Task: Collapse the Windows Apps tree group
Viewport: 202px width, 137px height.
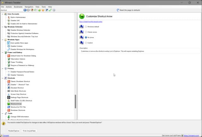Action: coord(3,40)
